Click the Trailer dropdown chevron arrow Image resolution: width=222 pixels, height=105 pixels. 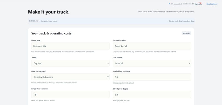(108, 63)
